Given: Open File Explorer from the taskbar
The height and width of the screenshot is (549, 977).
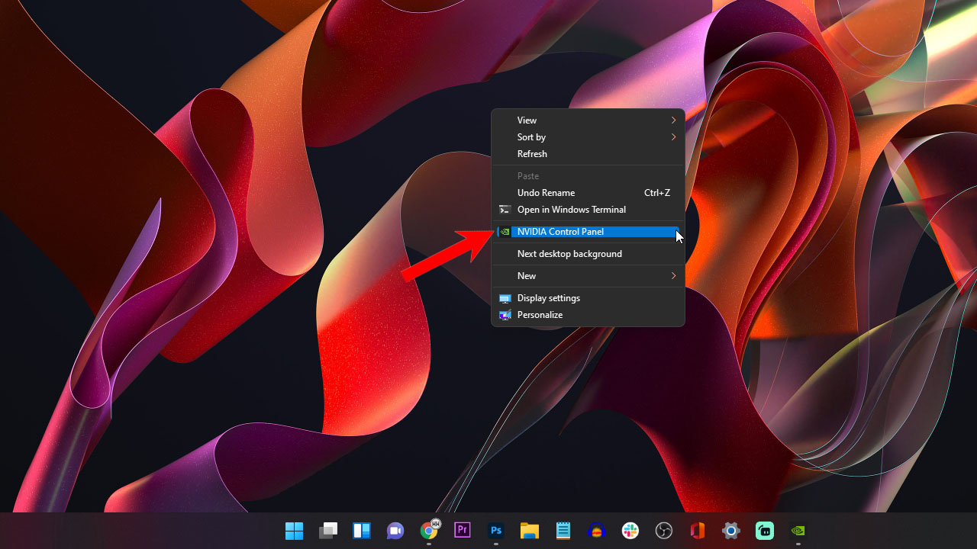Looking at the screenshot, I should click(530, 531).
